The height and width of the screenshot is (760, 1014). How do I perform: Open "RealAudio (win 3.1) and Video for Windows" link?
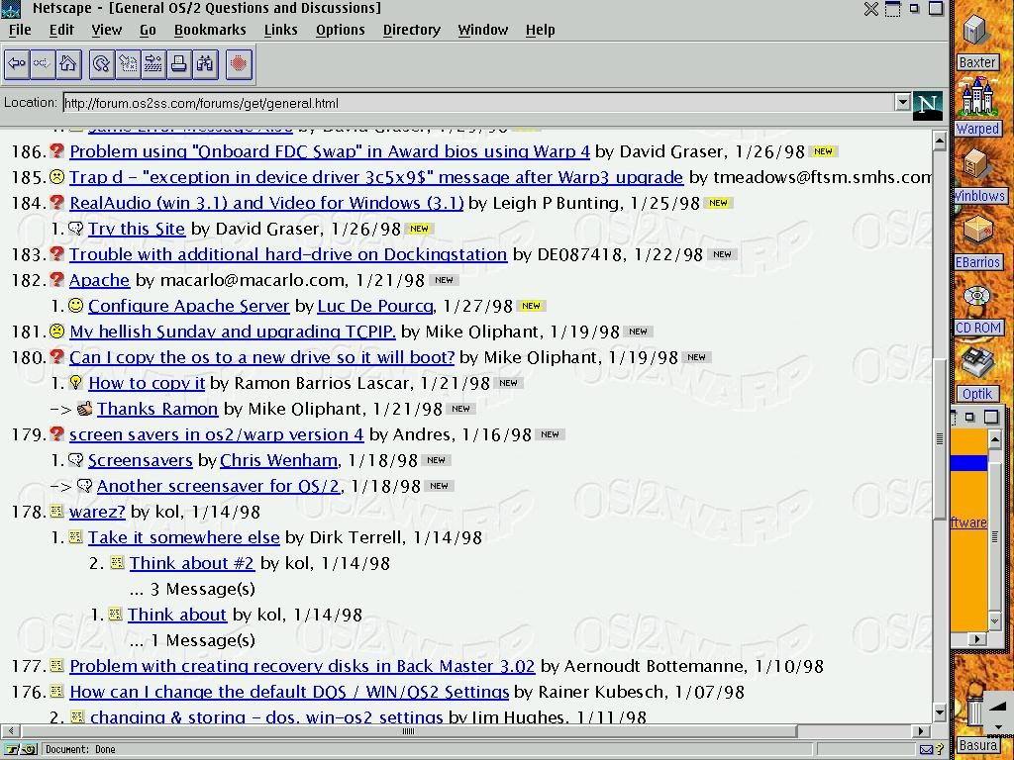point(266,203)
